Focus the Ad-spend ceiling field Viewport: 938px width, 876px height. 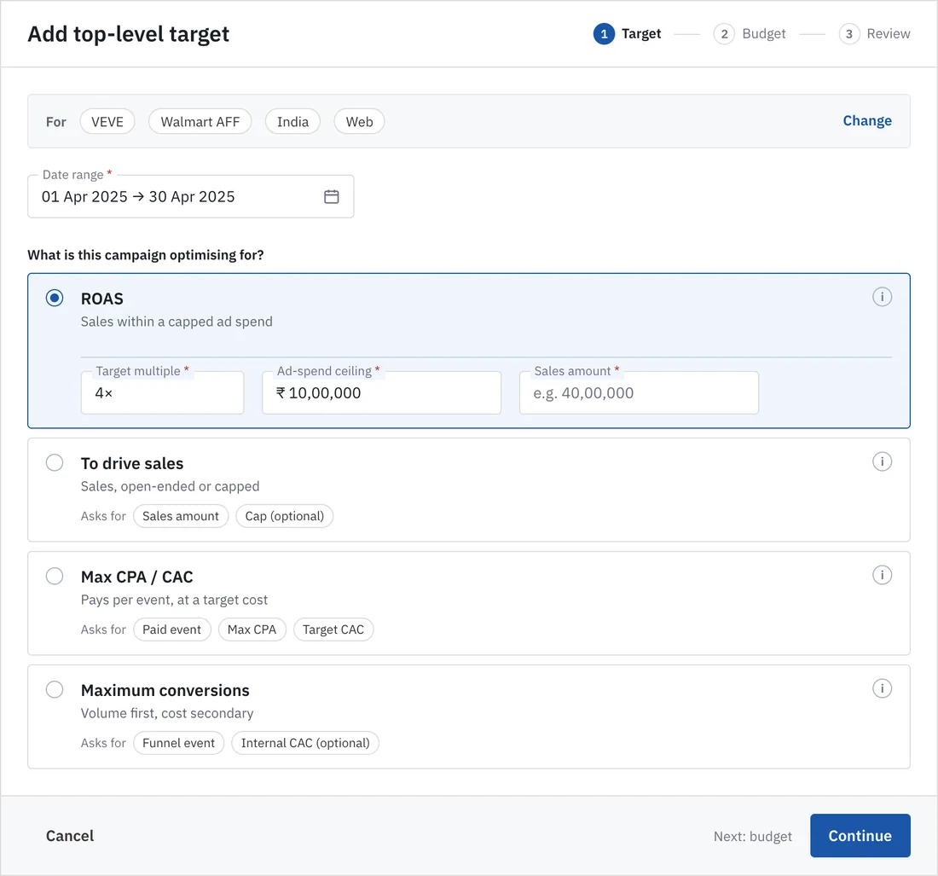point(381,392)
